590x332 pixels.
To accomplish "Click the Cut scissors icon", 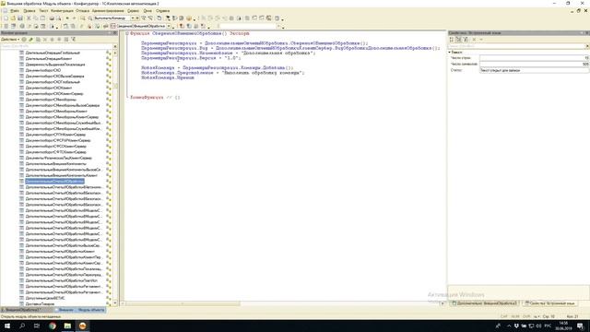I will [29, 18].
